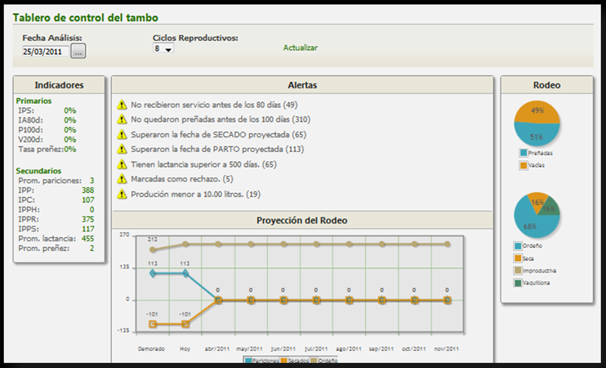Click warning icon for 80 días service alert
The height and width of the screenshot is (368, 606).
point(122,105)
